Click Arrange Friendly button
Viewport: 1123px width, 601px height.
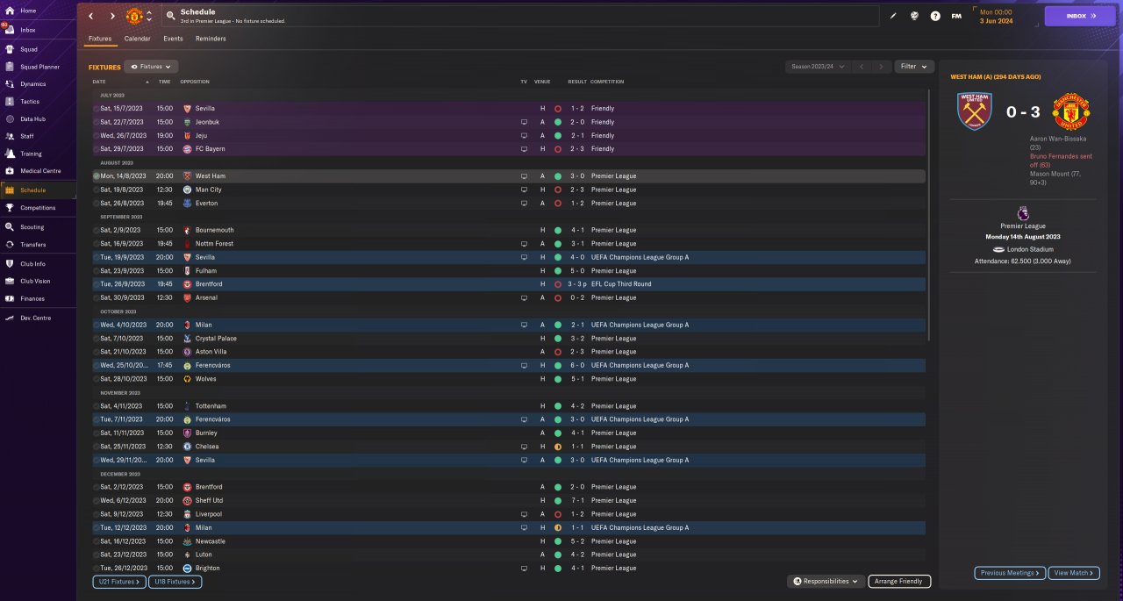(899, 581)
